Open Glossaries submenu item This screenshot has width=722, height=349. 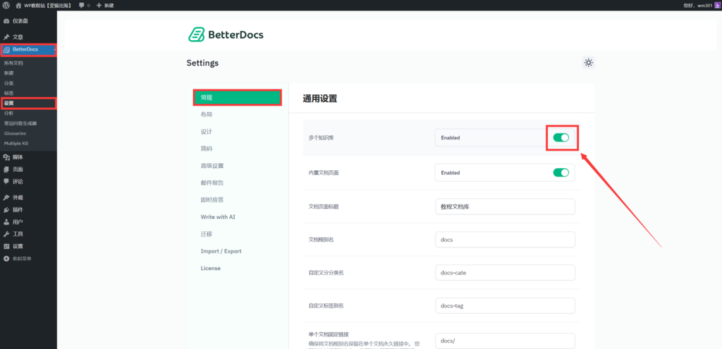tap(15, 133)
